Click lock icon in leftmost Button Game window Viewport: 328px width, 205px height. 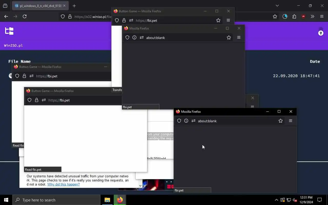point(24,76)
